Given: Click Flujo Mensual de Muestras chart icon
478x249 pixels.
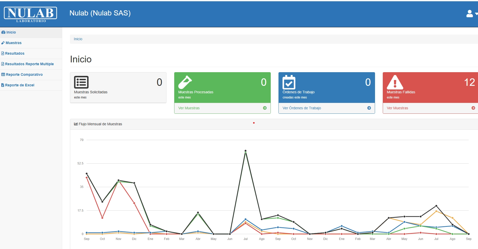Looking at the screenshot, I should point(76,124).
